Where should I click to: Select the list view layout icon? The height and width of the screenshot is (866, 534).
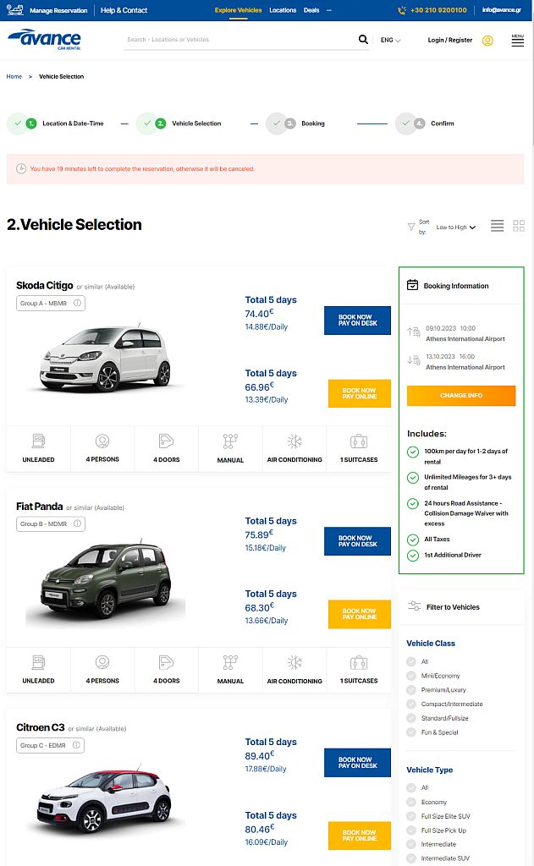497,226
